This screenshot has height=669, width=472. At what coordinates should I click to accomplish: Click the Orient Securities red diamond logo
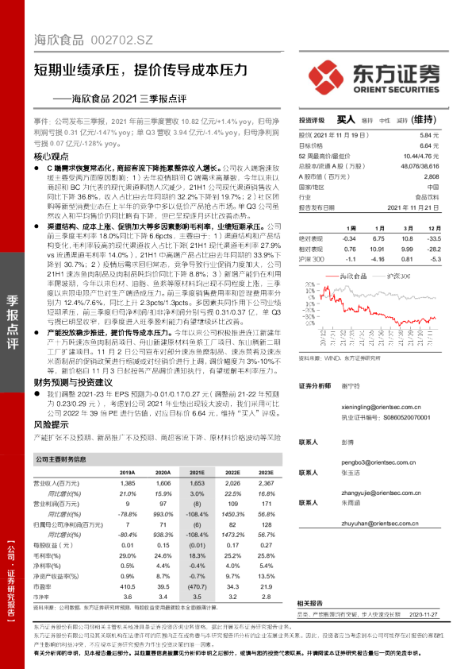[326, 77]
